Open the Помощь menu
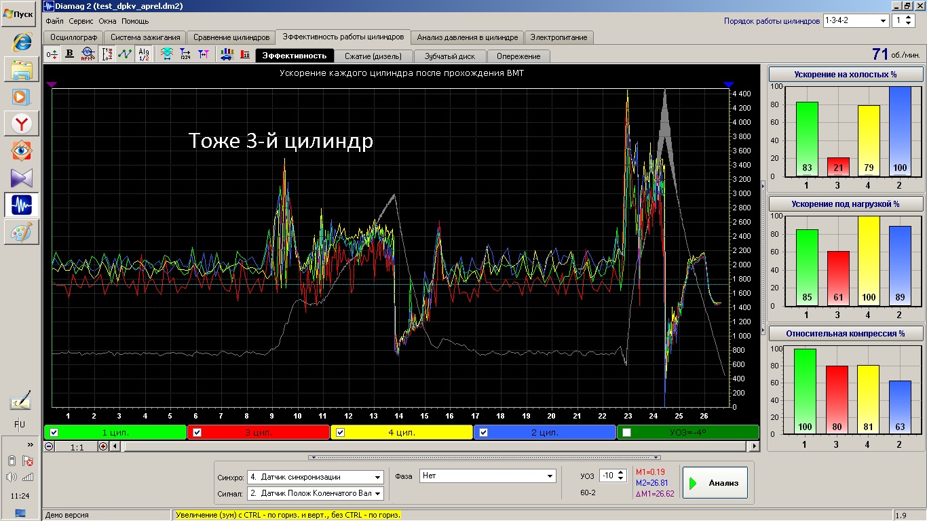Screen dimensions: 927x521 click(x=135, y=21)
